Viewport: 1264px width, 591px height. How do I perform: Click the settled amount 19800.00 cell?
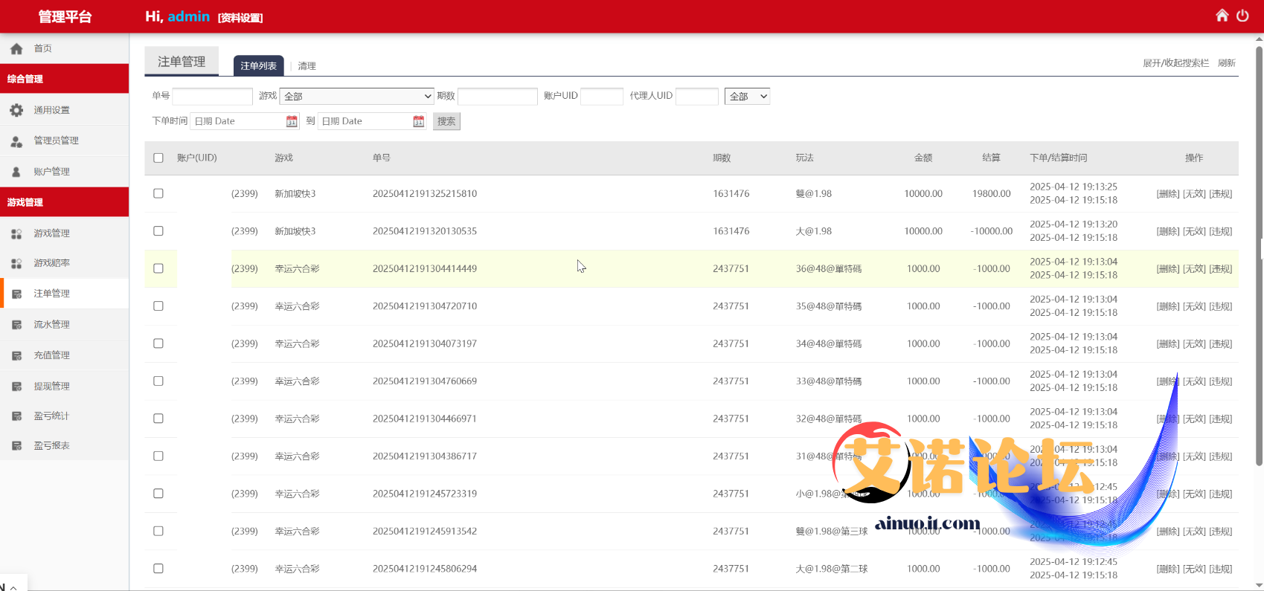pyautogui.click(x=991, y=194)
